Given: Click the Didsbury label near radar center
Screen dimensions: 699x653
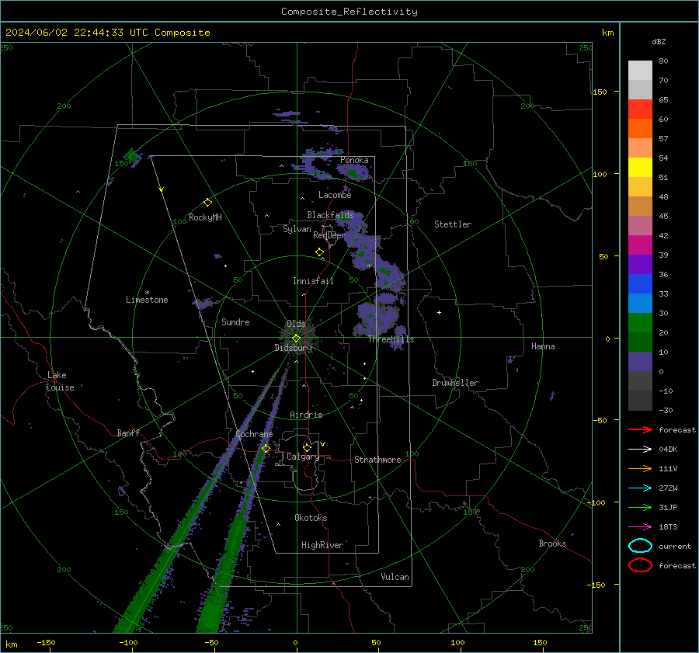Looking at the screenshot, I should (x=293, y=348).
